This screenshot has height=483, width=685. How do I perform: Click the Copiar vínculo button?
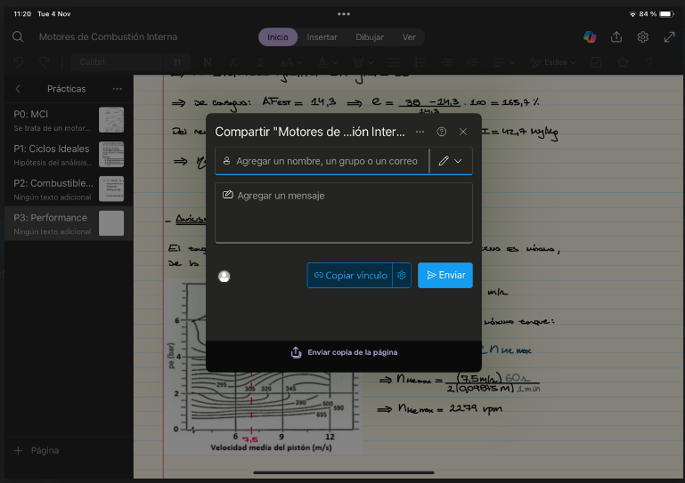coord(350,276)
